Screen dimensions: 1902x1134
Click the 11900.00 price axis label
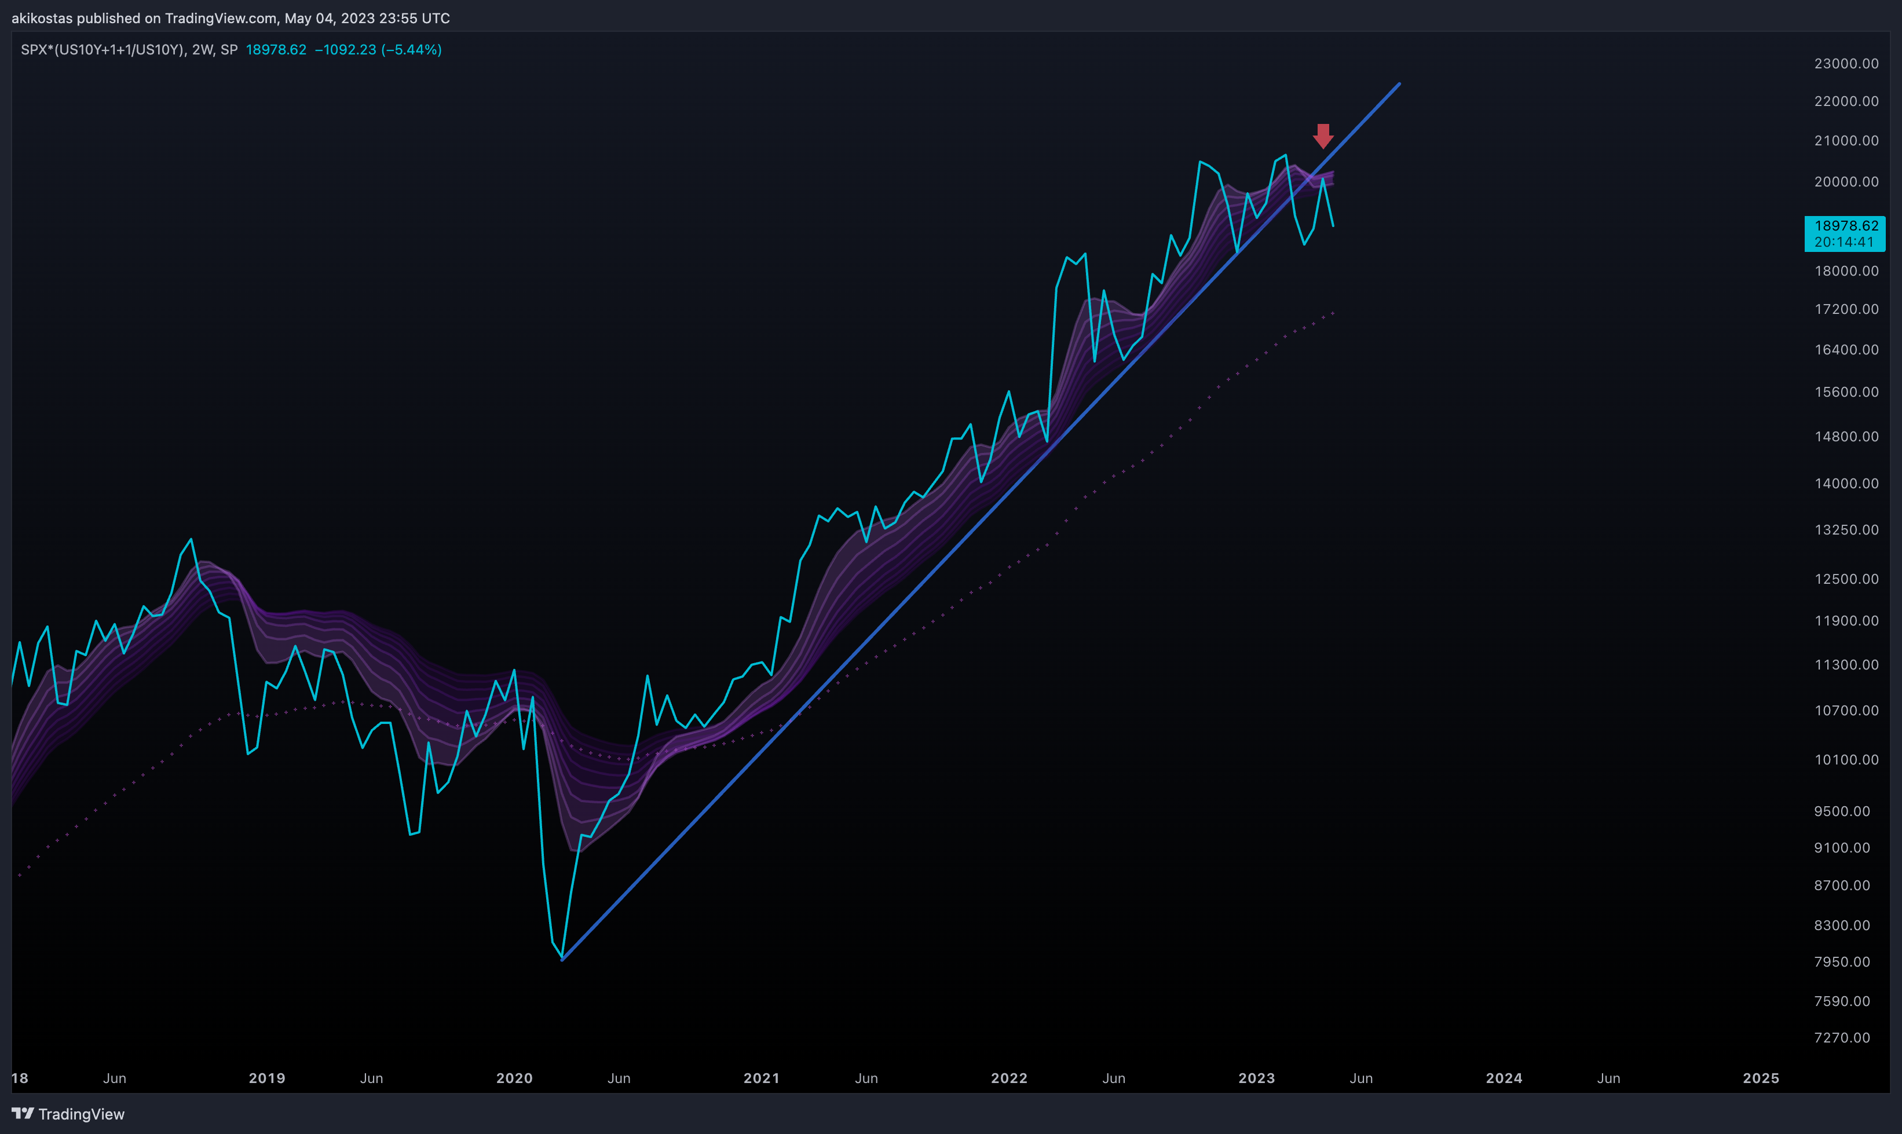(1846, 620)
